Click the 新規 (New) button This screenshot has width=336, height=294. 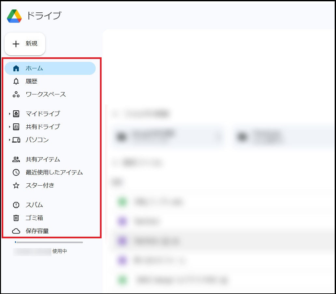click(x=25, y=44)
